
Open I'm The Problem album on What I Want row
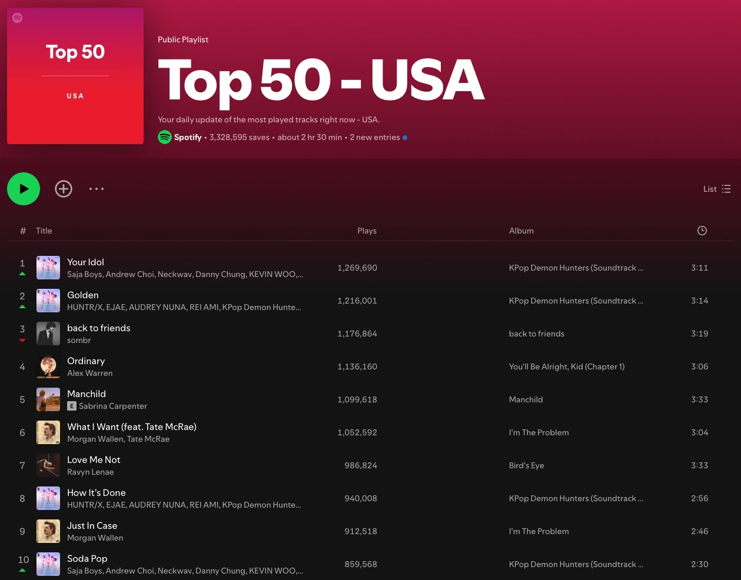(539, 432)
